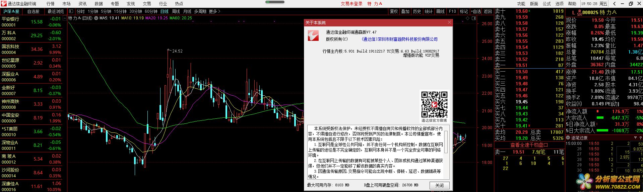Open F10 company info
This screenshot has height=192, width=643.
[452, 11]
